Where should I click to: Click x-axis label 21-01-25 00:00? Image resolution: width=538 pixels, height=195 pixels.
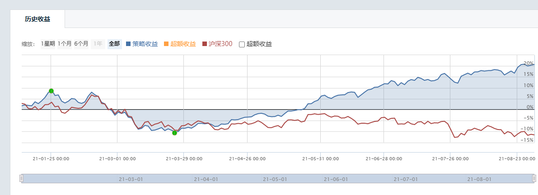[x=51, y=159]
